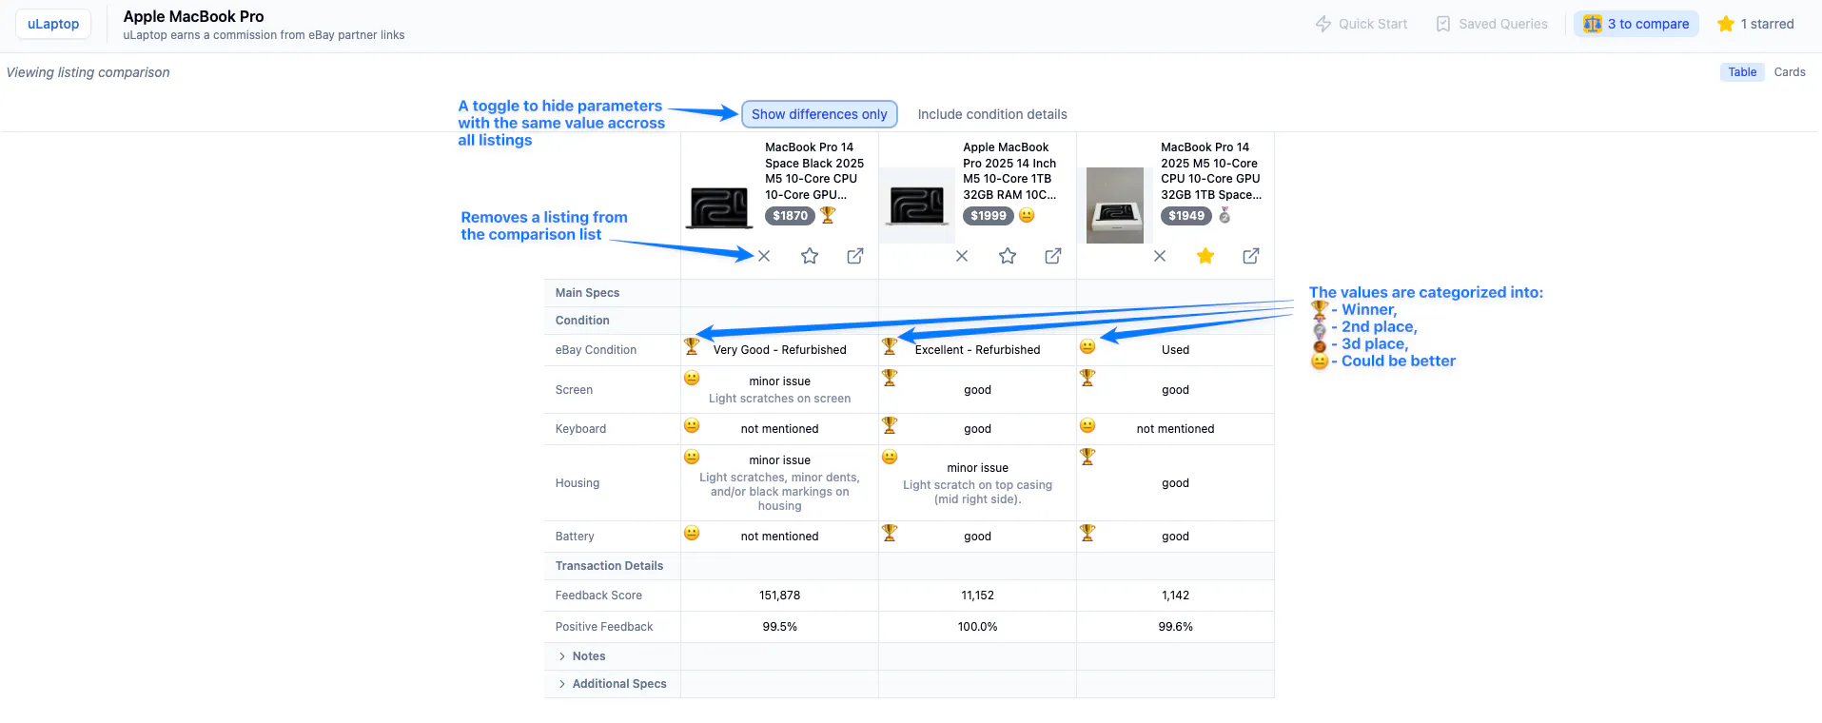Star the $1870 MacBook Pro listing

810,256
